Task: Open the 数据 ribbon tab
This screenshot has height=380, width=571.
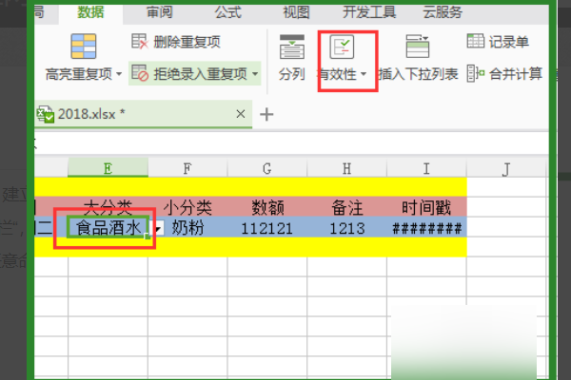Action: pos(90,12)
